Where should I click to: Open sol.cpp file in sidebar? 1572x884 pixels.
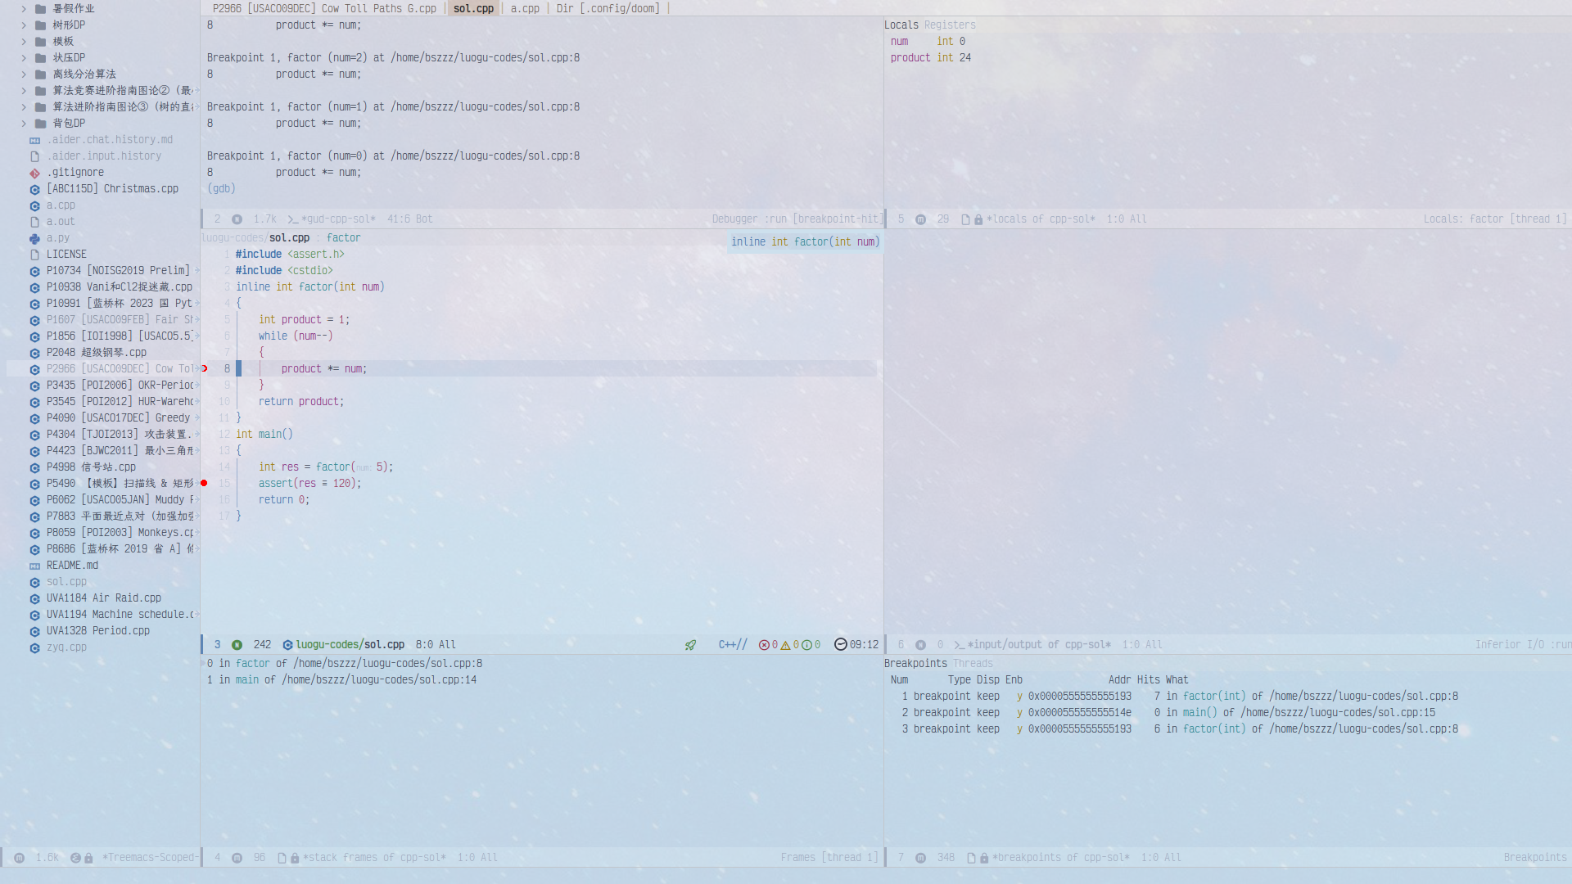click(65, 580)
